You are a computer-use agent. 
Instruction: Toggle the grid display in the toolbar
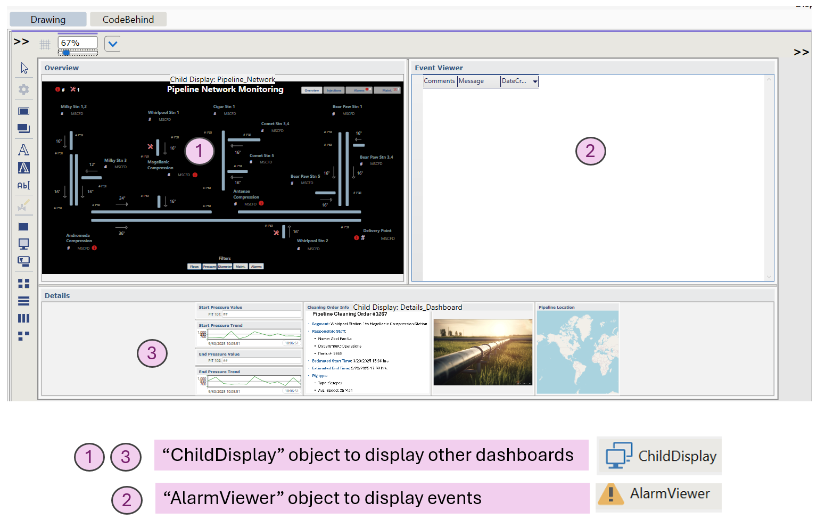tap(45, 44)
